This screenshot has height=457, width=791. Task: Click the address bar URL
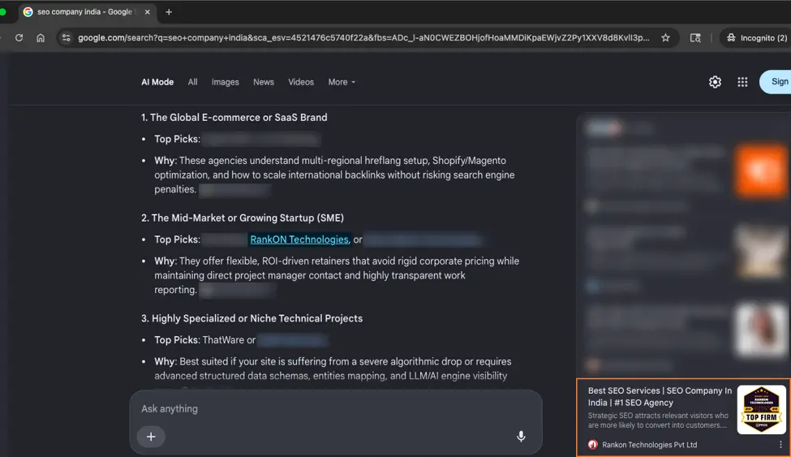[363, 38]
